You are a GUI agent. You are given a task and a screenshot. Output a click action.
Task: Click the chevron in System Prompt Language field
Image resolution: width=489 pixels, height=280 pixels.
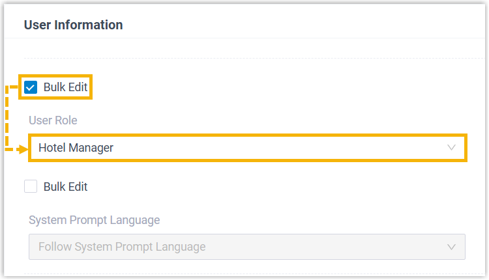(x=451, y=247)
